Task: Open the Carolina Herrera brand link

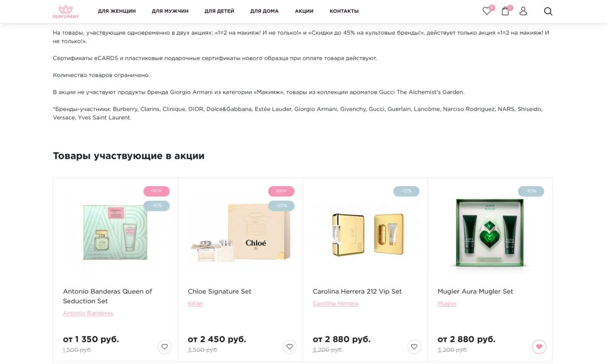Action: coord(336,303)
